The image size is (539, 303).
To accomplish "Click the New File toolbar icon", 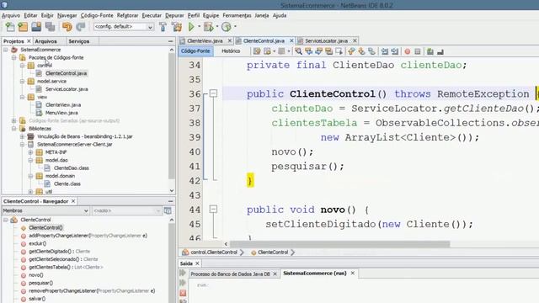I will click(x=10, y=27).
